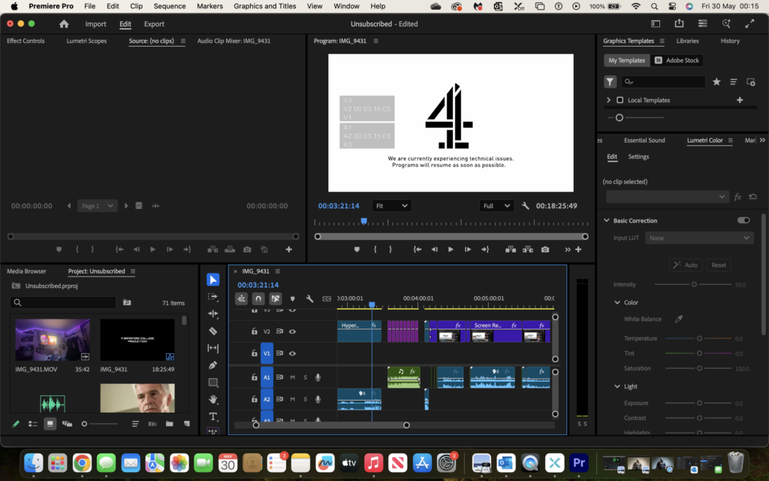Select the Razor tool

213,331
